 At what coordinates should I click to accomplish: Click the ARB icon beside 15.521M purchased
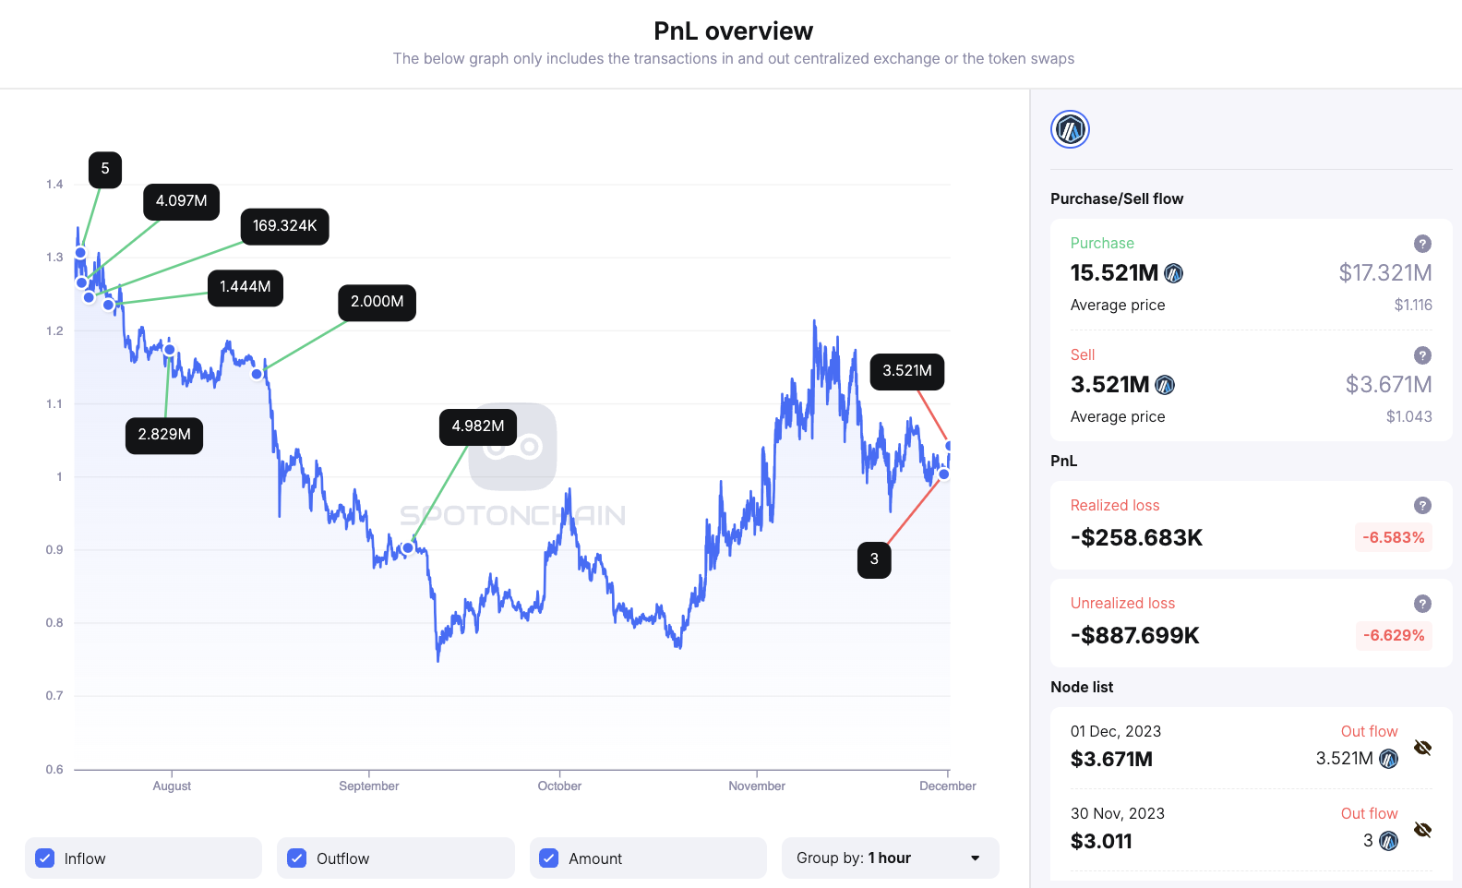pos(1173,273)
